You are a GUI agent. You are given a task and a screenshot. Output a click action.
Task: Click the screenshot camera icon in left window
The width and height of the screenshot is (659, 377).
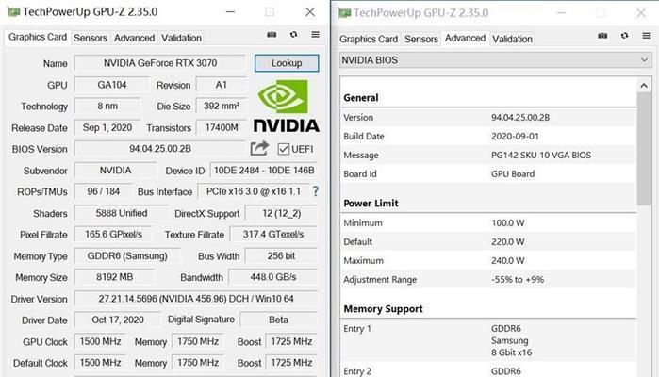pos(272,35)
